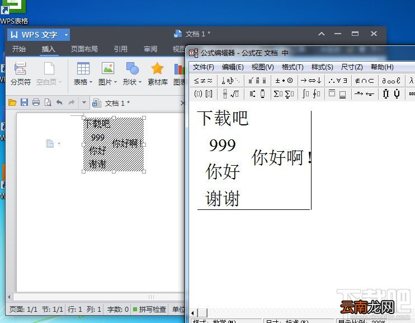Open the labeled arrow templates palette
Image resolution: width=415 pixels, height=323 pixels.
[x=365, y=93]
